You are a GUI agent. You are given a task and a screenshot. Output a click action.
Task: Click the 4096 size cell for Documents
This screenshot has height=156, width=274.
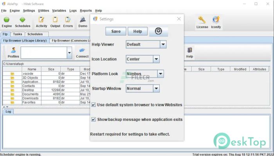click(51, 94)
